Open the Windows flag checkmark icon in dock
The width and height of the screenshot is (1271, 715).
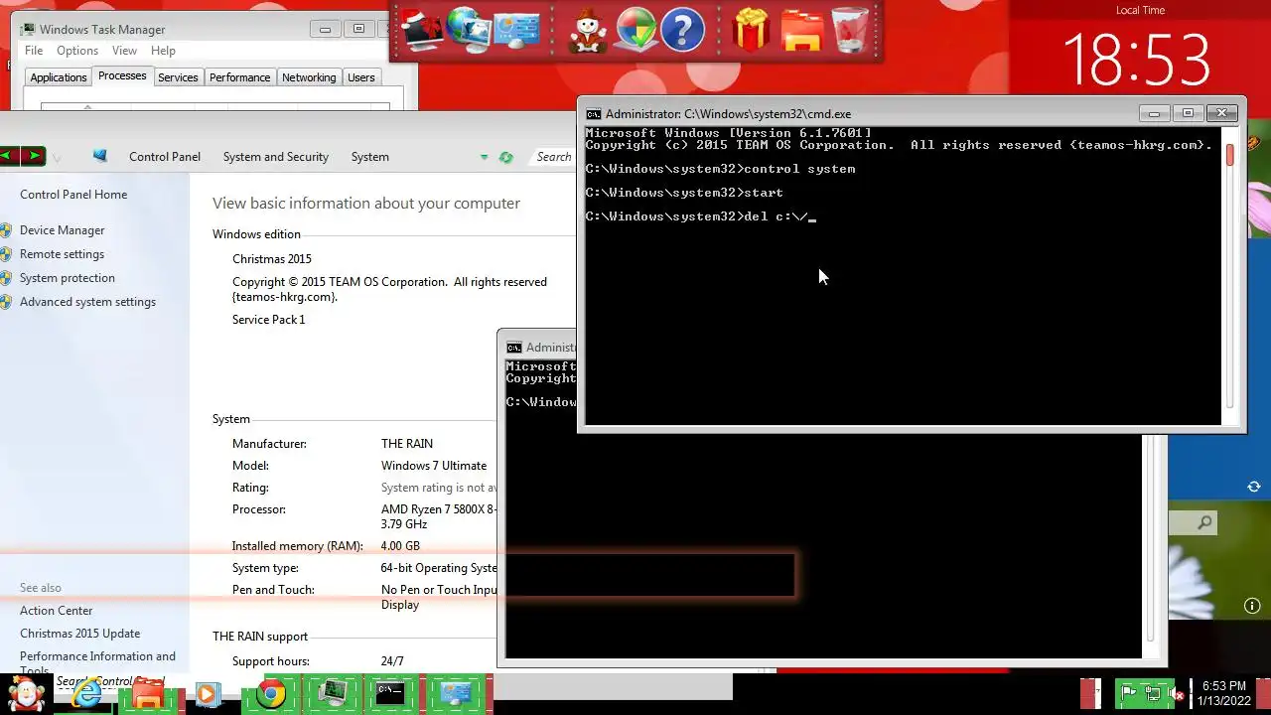[x=636, y=30]
